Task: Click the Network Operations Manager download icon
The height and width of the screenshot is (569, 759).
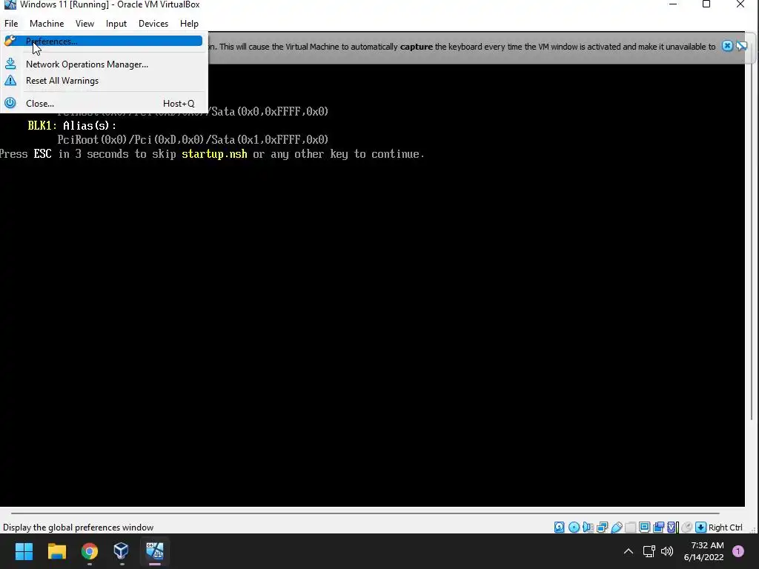Action: [x=10, y=64]
